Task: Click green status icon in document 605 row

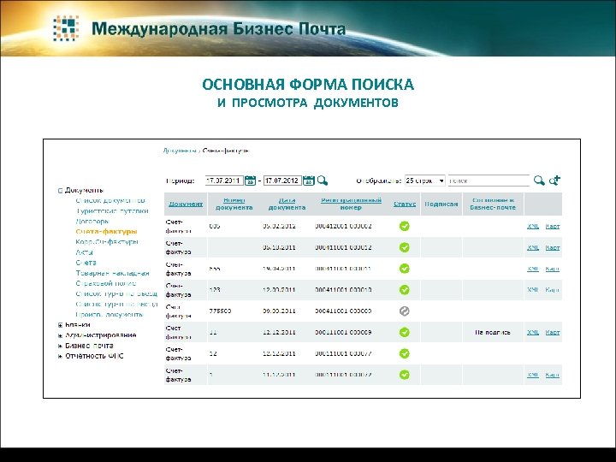Action: pyautogui.click(x=404, y=226)
